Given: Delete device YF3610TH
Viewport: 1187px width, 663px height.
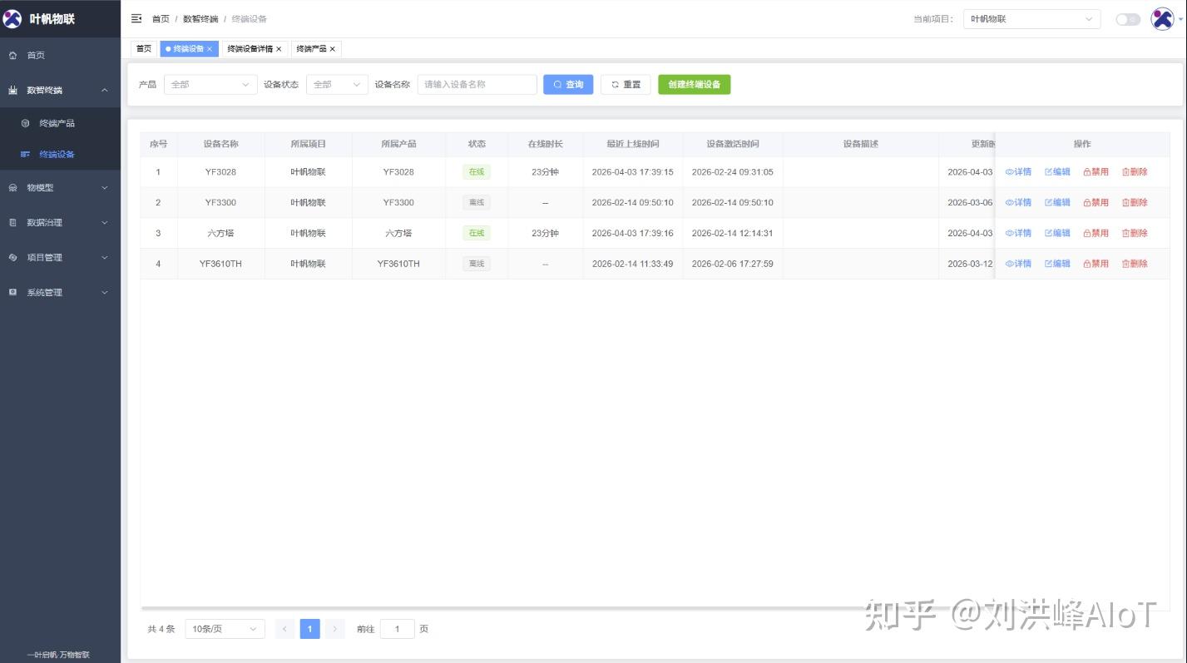Looking at the screenshot, I should tap(1135, 264).
